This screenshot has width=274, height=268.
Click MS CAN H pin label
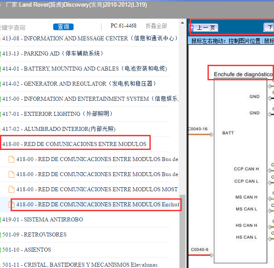click(x=247, y=197)
